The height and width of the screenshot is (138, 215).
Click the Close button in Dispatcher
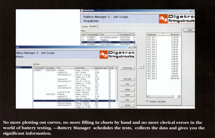point(190,30)
